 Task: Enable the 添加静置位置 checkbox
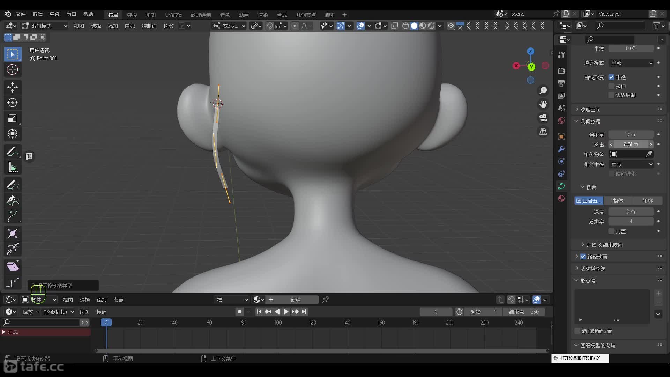(578, 331)
